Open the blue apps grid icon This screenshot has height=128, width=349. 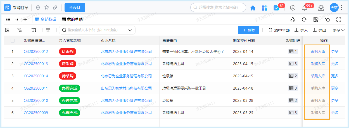tap(264, 8)
